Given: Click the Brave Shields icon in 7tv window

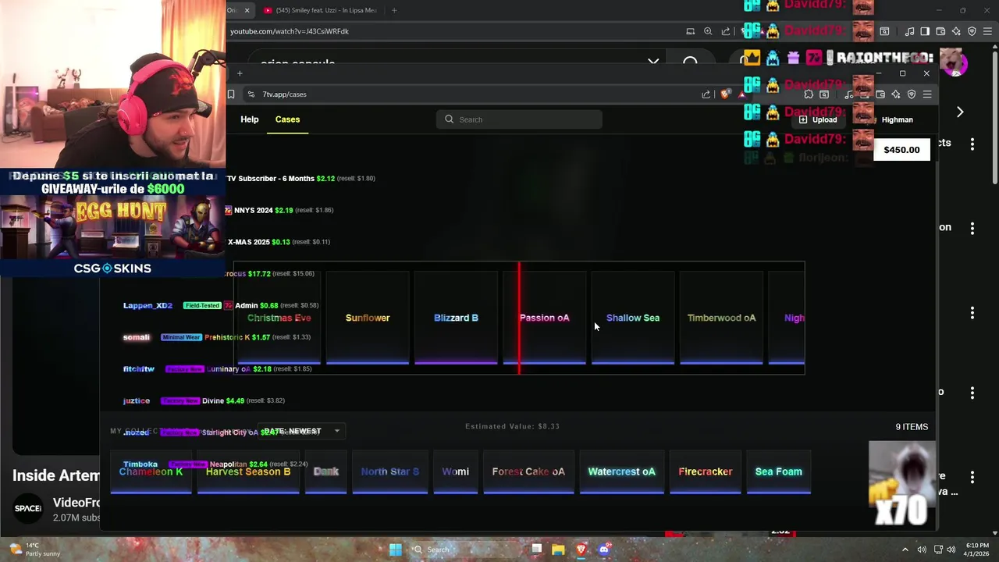Looking at the screenshot, I should pyautogui.click(x=725, y=94).
